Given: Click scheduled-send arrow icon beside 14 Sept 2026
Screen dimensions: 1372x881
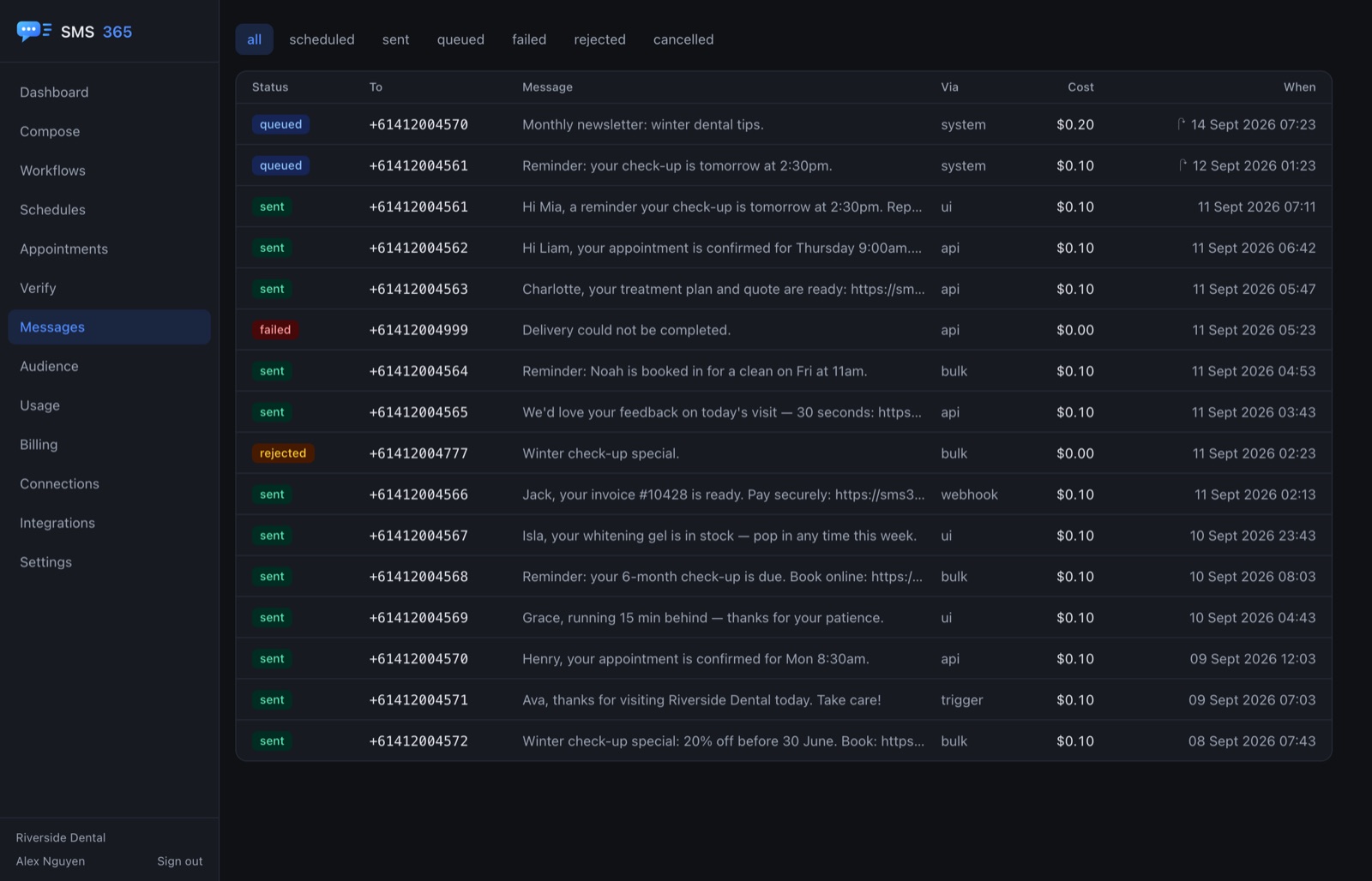Looking at the screenshot, I should point(1182,123).
